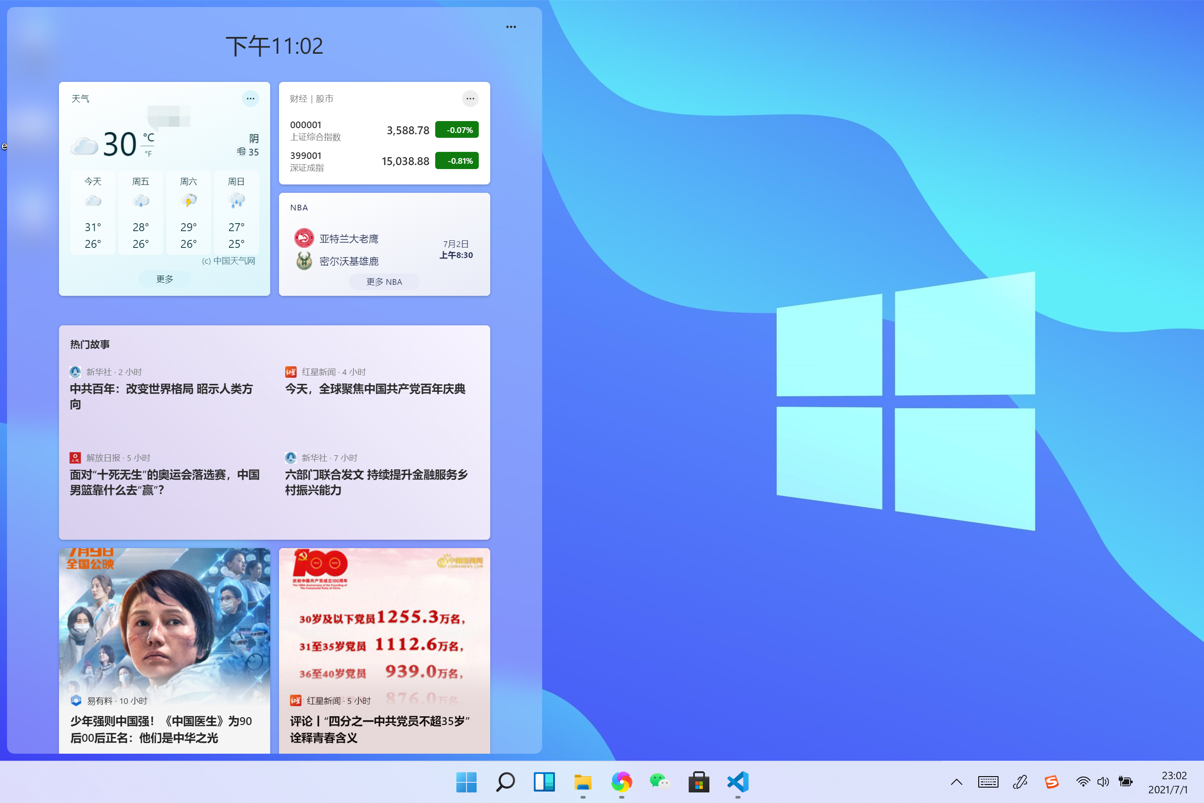Click 财经 | 股市 widget title
This screenshot has width=1204, height=803.
tap(311, 98)
